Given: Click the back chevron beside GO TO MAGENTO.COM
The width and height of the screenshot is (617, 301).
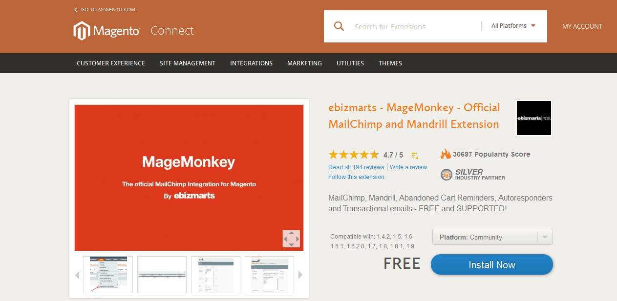Looking at the screenshot, I should pyautogui.click(x=76, y=10).
